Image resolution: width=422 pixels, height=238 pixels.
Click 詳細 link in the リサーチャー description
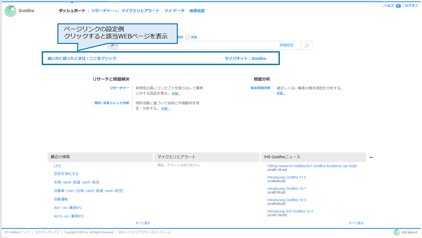tap(176, 94)
